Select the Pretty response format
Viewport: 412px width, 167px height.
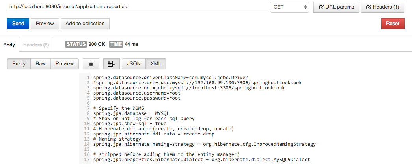tap(19, 64)
